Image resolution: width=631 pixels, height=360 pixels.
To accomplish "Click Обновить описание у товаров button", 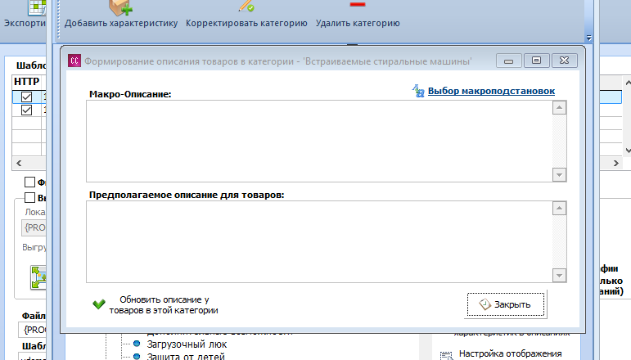I will (x=155, y=305).
